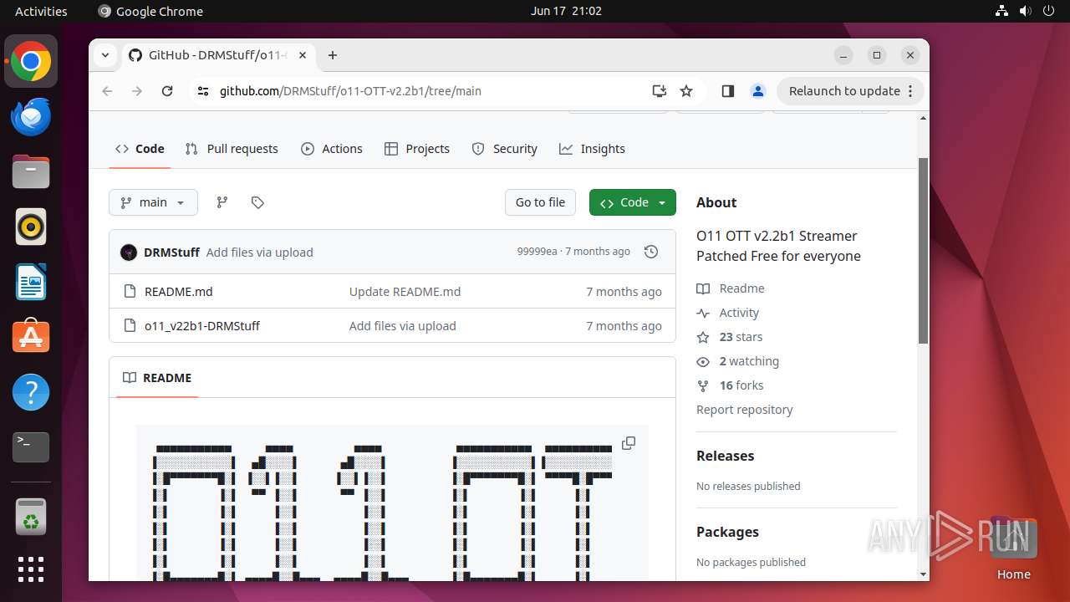View site information icon in address bar
This screenshot has height=602, width=1070.
tap(203, 91)
